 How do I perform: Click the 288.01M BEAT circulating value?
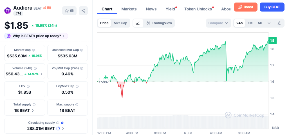41,129
